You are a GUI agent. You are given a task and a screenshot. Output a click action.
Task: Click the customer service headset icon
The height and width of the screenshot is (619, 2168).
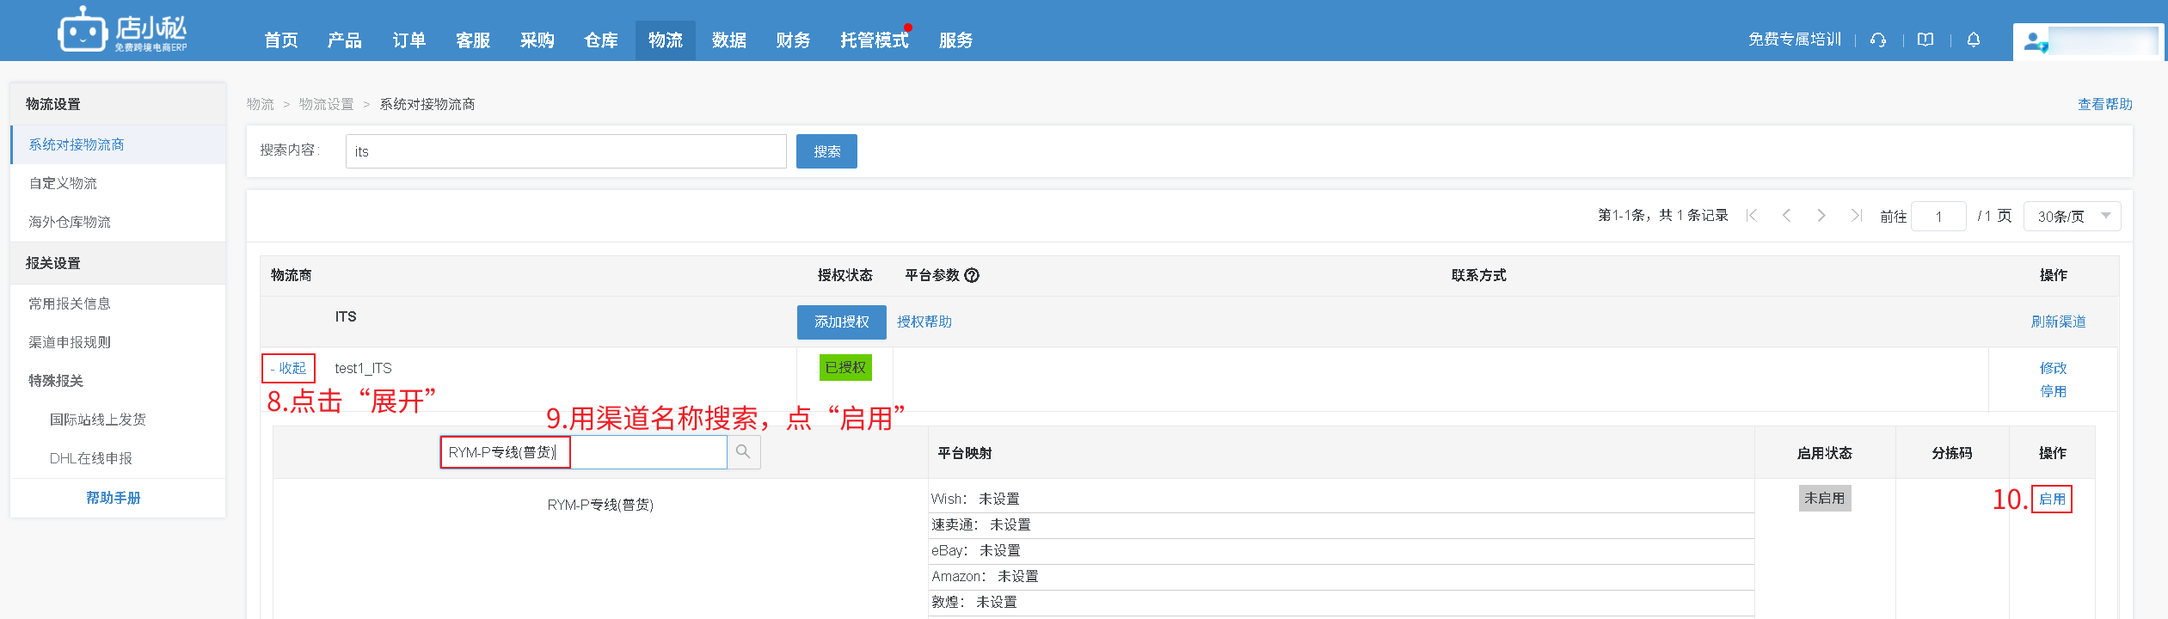click(1878, 40)
